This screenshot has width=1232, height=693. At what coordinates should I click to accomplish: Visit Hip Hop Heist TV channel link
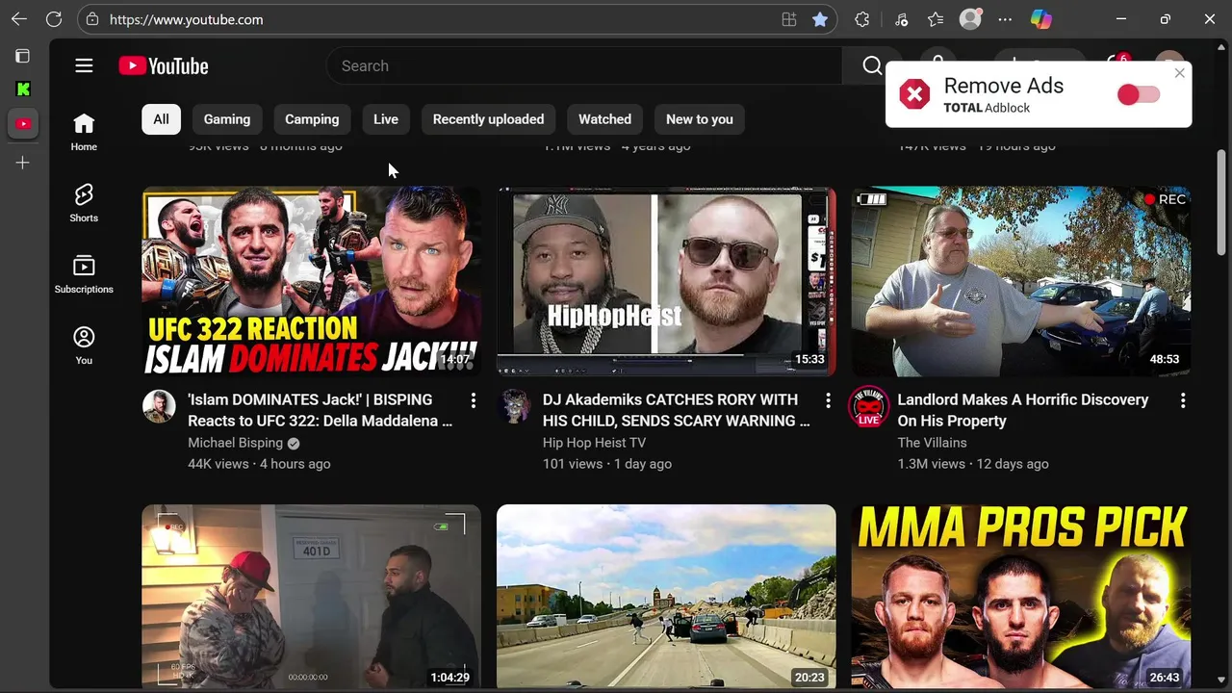[x=594, y=443]
